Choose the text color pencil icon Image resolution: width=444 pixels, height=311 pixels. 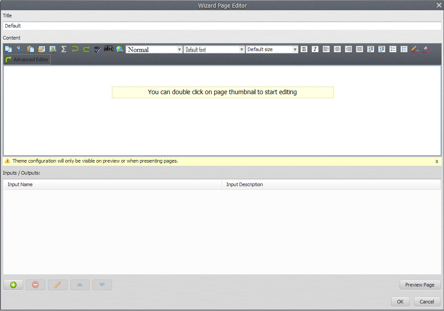pos(415,49)
